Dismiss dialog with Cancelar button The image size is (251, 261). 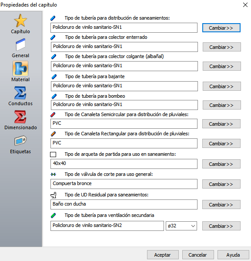[x=198, y=255]
